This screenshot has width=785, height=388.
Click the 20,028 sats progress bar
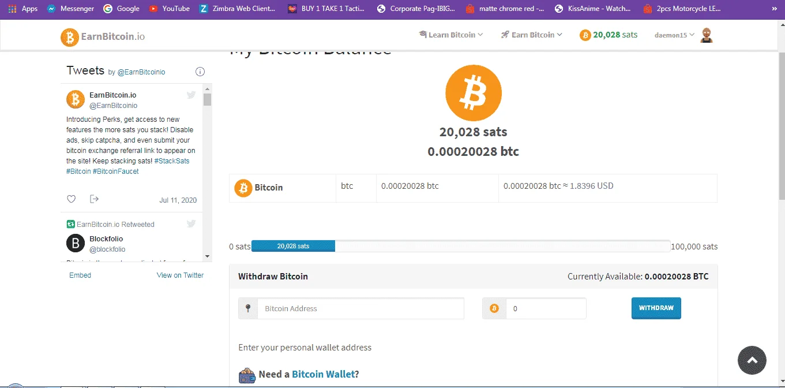pyautogui.click(x=294, y=246)
